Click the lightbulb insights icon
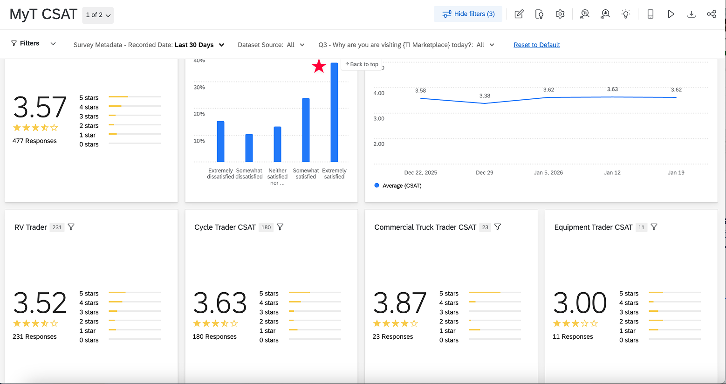Viewport: 726px width, 384px height. coord(626,14)
